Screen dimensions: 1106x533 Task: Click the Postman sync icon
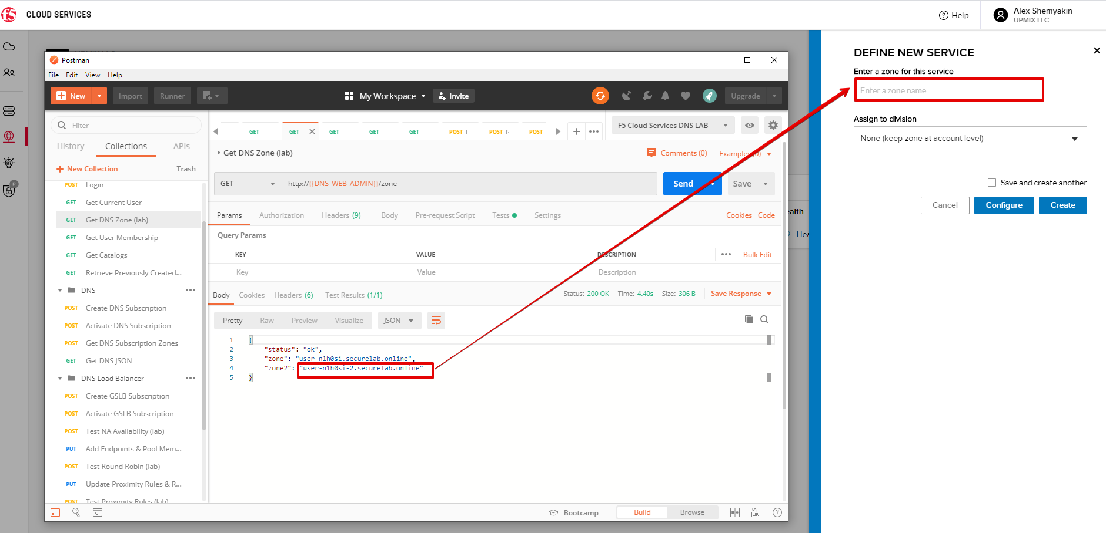pyautogui.click(x=600, y=96)
